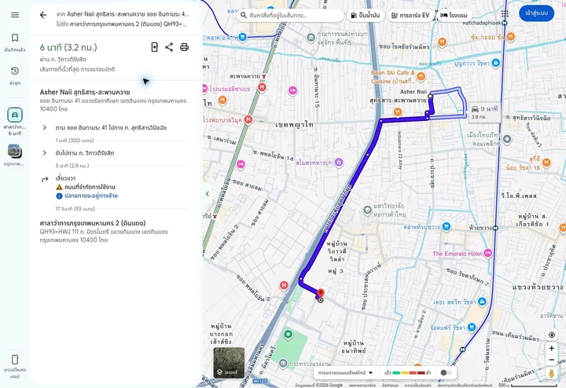Select the alternate 9 min route label
Screen dimensions: 566x388
point(484,112)
